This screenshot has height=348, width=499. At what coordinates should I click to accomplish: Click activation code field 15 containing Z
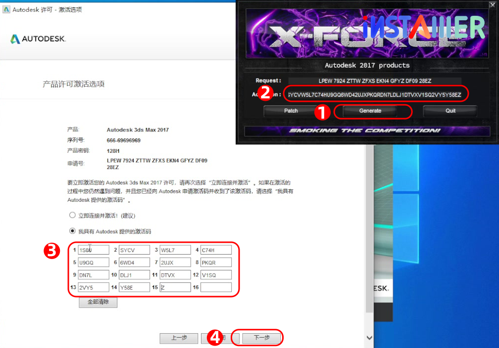(x=175, y=287)
